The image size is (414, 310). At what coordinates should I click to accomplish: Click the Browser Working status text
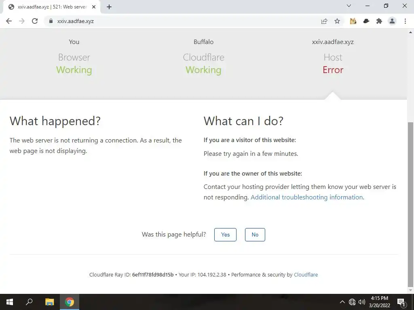click(x=74, y=70)
